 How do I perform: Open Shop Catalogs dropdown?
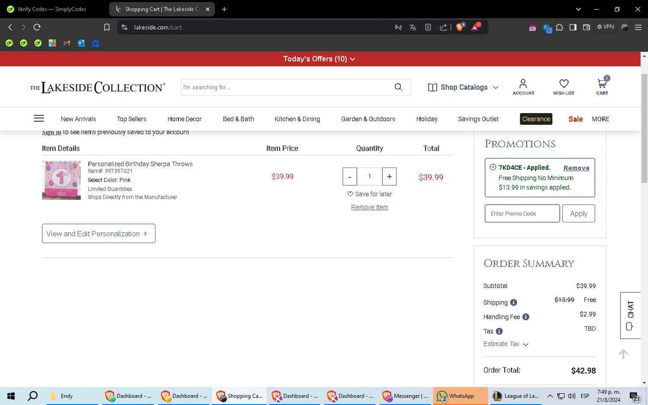pos(463,87)
